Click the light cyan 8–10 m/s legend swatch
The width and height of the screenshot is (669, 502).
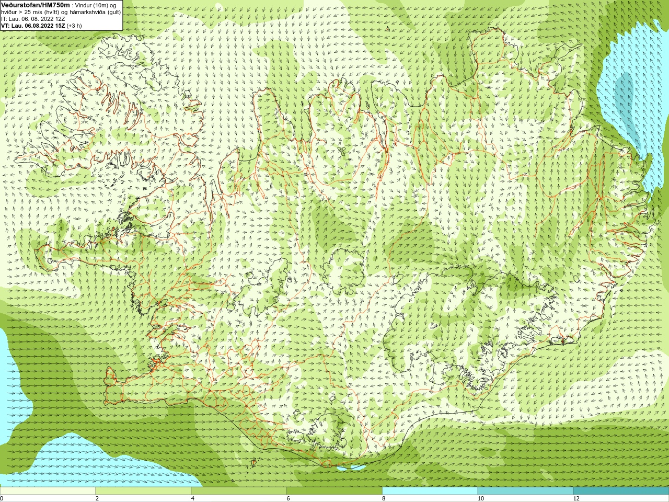(x=430, y=491)
